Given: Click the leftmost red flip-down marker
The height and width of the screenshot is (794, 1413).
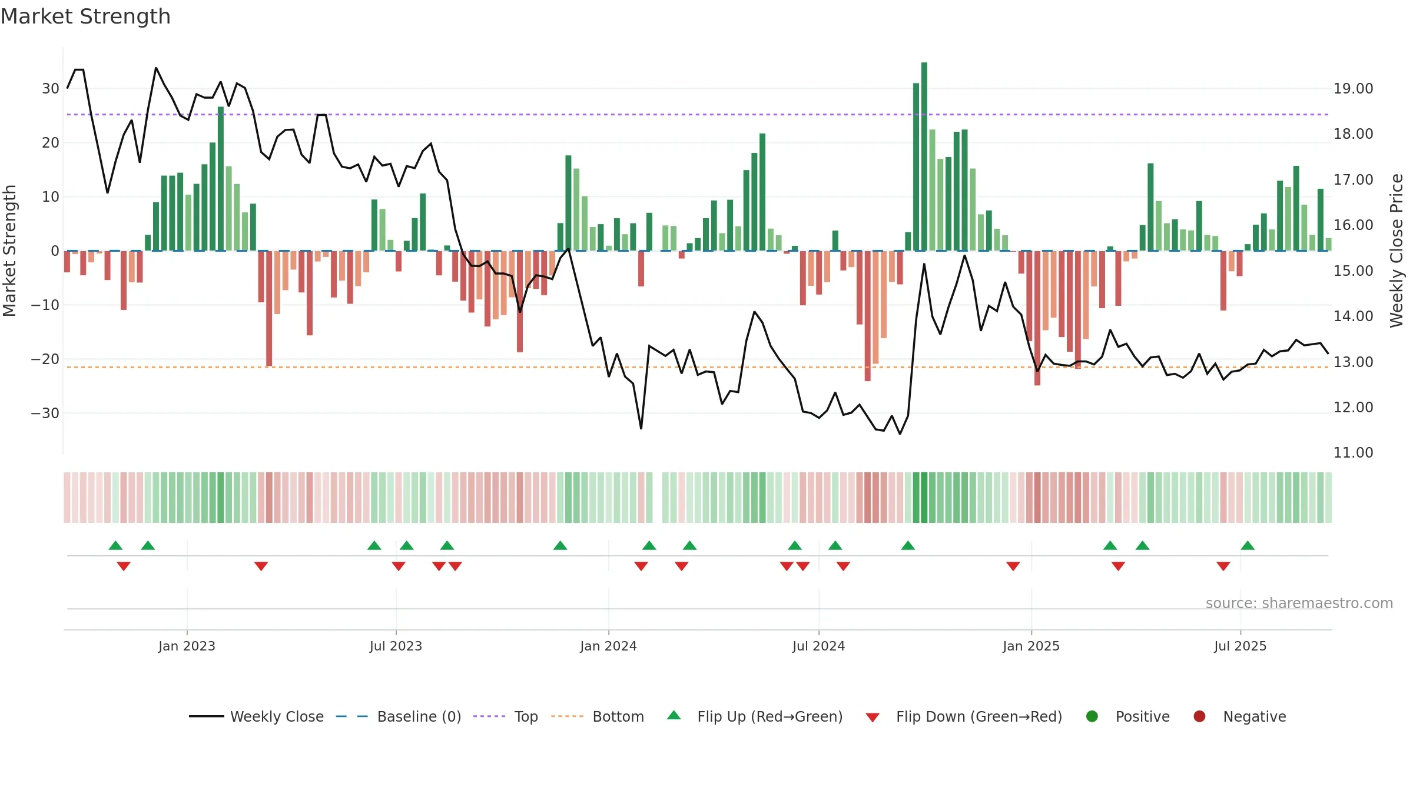Looking at the screenshot, I should coord(124,566).
